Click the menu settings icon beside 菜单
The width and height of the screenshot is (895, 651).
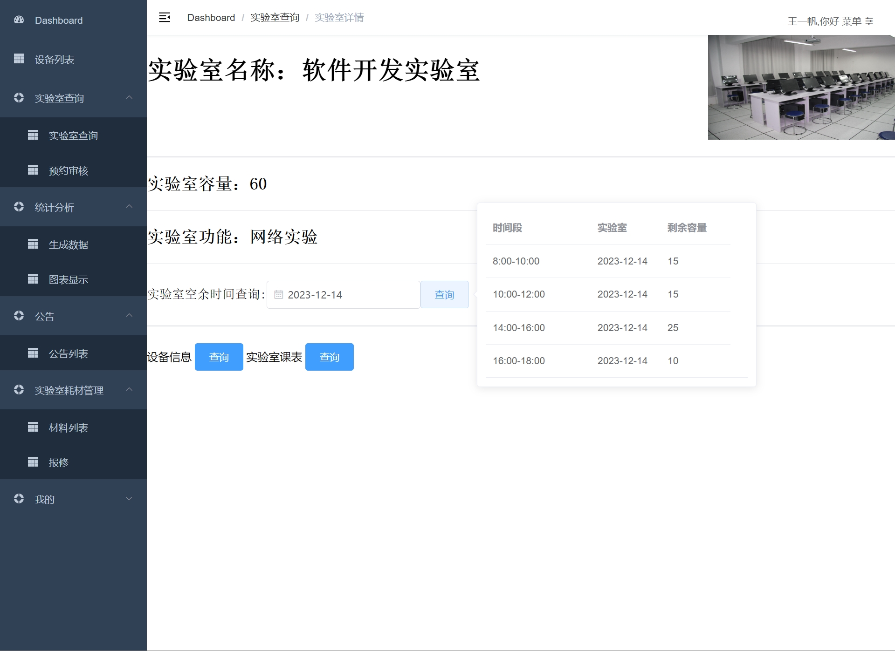(869, 21)
